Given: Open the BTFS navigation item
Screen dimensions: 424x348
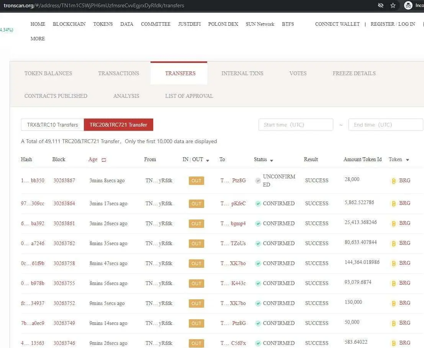Looking at the screenshot, I should (288, 24).
